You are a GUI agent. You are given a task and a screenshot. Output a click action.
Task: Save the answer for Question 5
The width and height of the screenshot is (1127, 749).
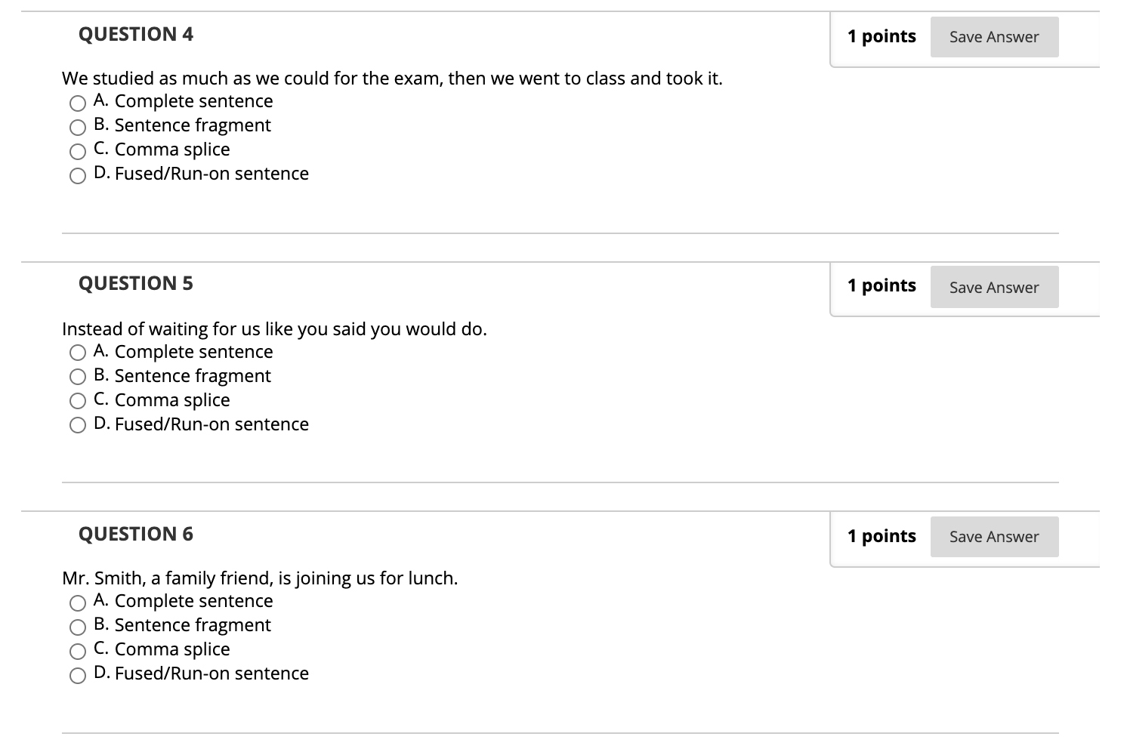[x=994, y=287]
